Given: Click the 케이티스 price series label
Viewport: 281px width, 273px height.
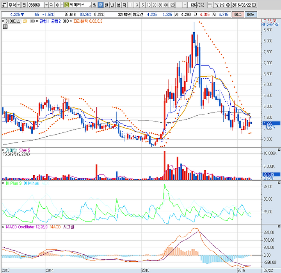Looking at the screenshot, I should point(13,21).
